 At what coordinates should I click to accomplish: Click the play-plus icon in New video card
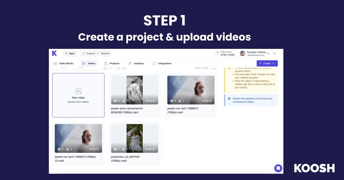pyautogui.click(x=79, y=91)
